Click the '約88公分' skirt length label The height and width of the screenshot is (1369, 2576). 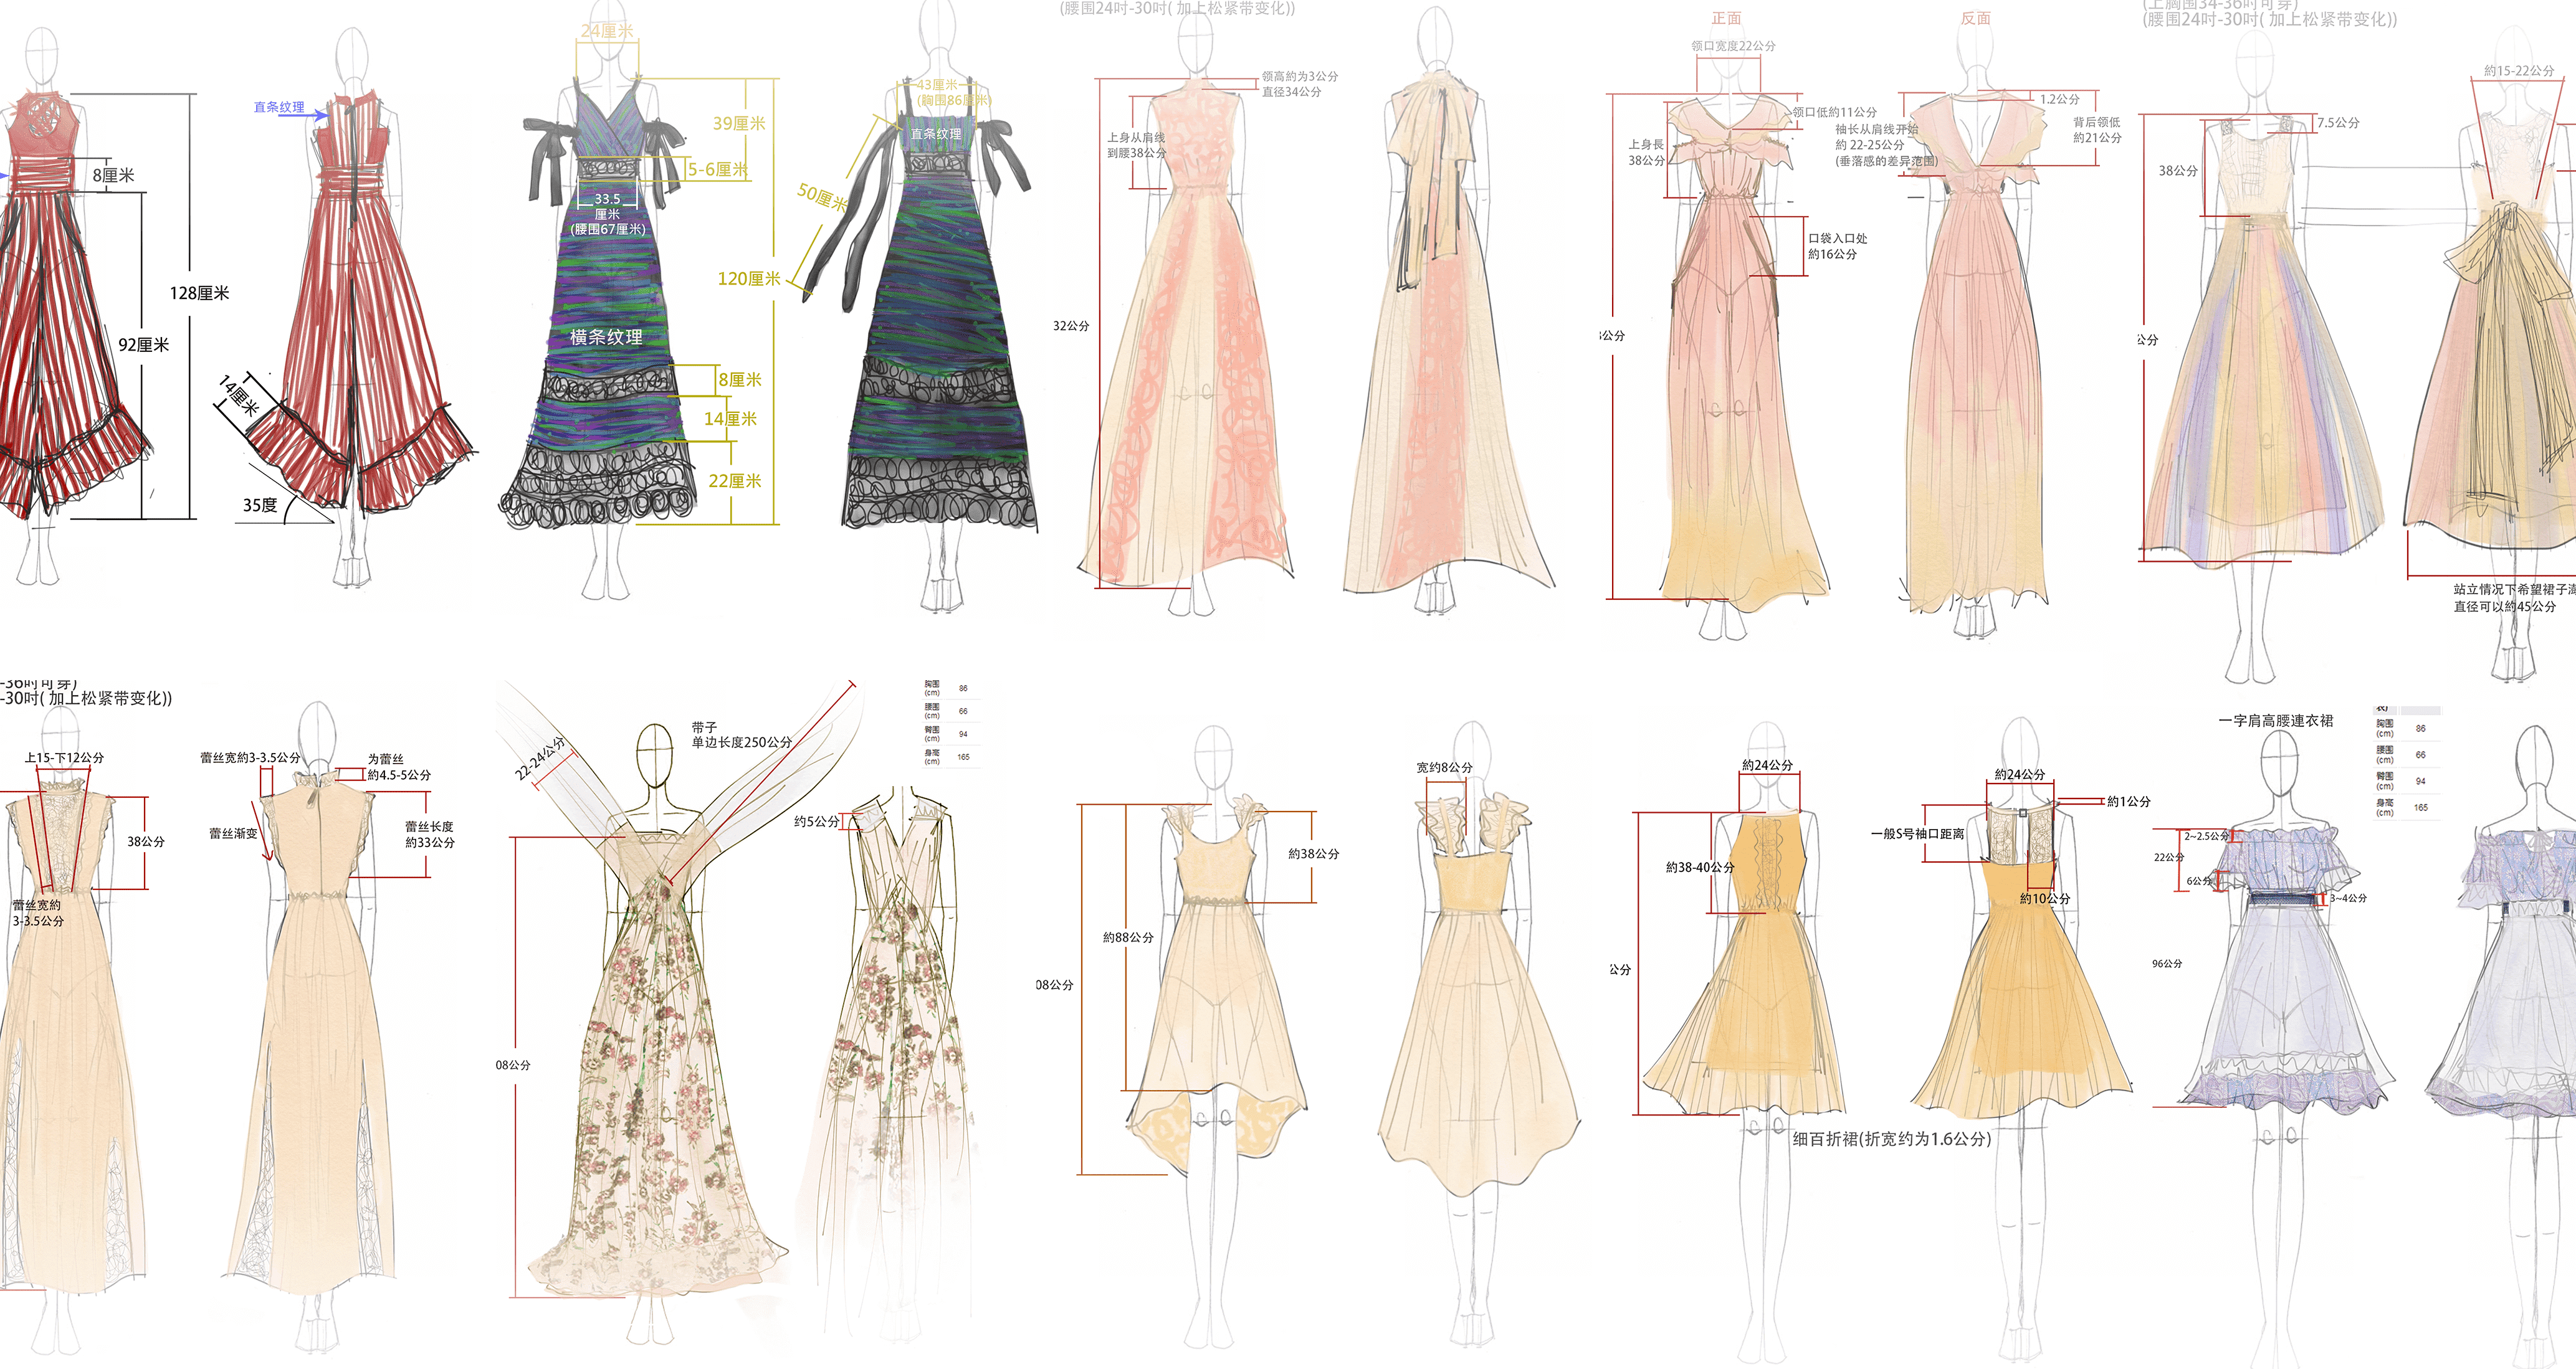pos(1128,937)
